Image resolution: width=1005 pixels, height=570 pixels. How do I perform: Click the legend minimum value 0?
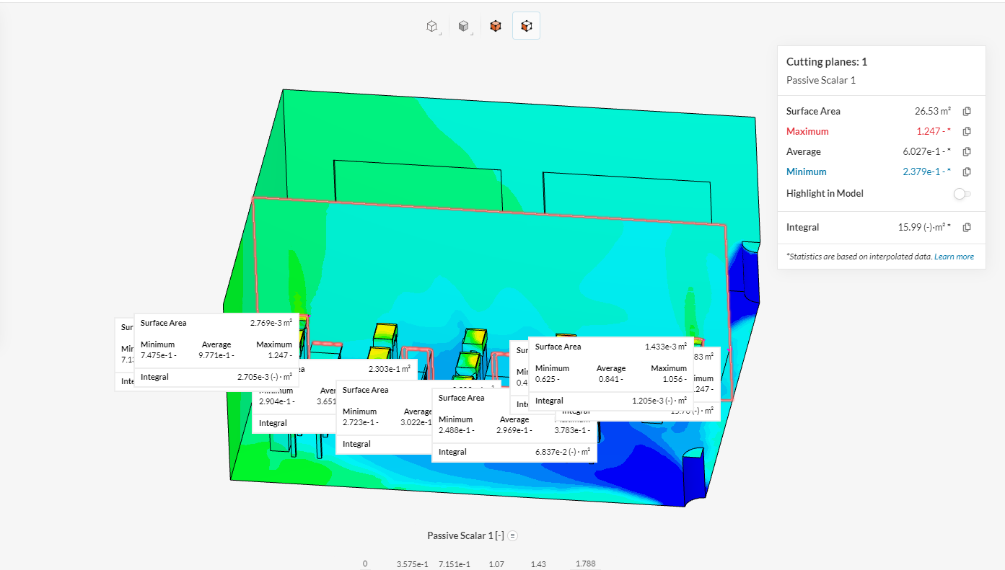coord(365,564)
